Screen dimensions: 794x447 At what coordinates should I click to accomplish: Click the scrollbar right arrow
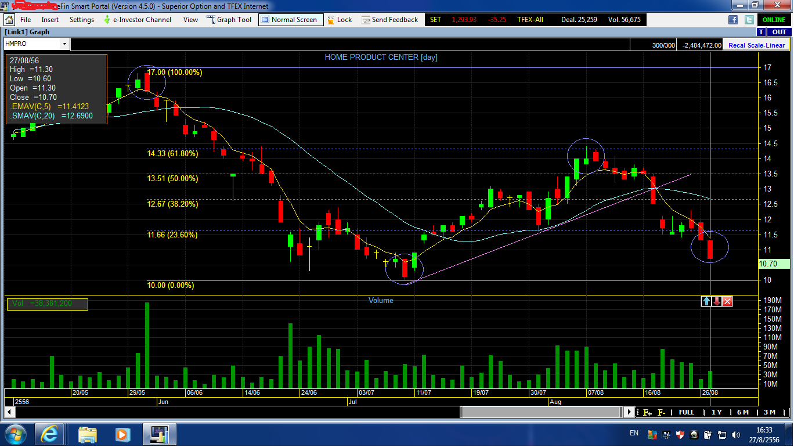(x=629, y=412)
